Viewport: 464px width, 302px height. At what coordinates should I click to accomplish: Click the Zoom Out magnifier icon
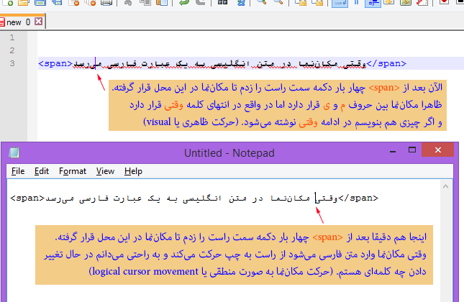click(x=278, y=2)
